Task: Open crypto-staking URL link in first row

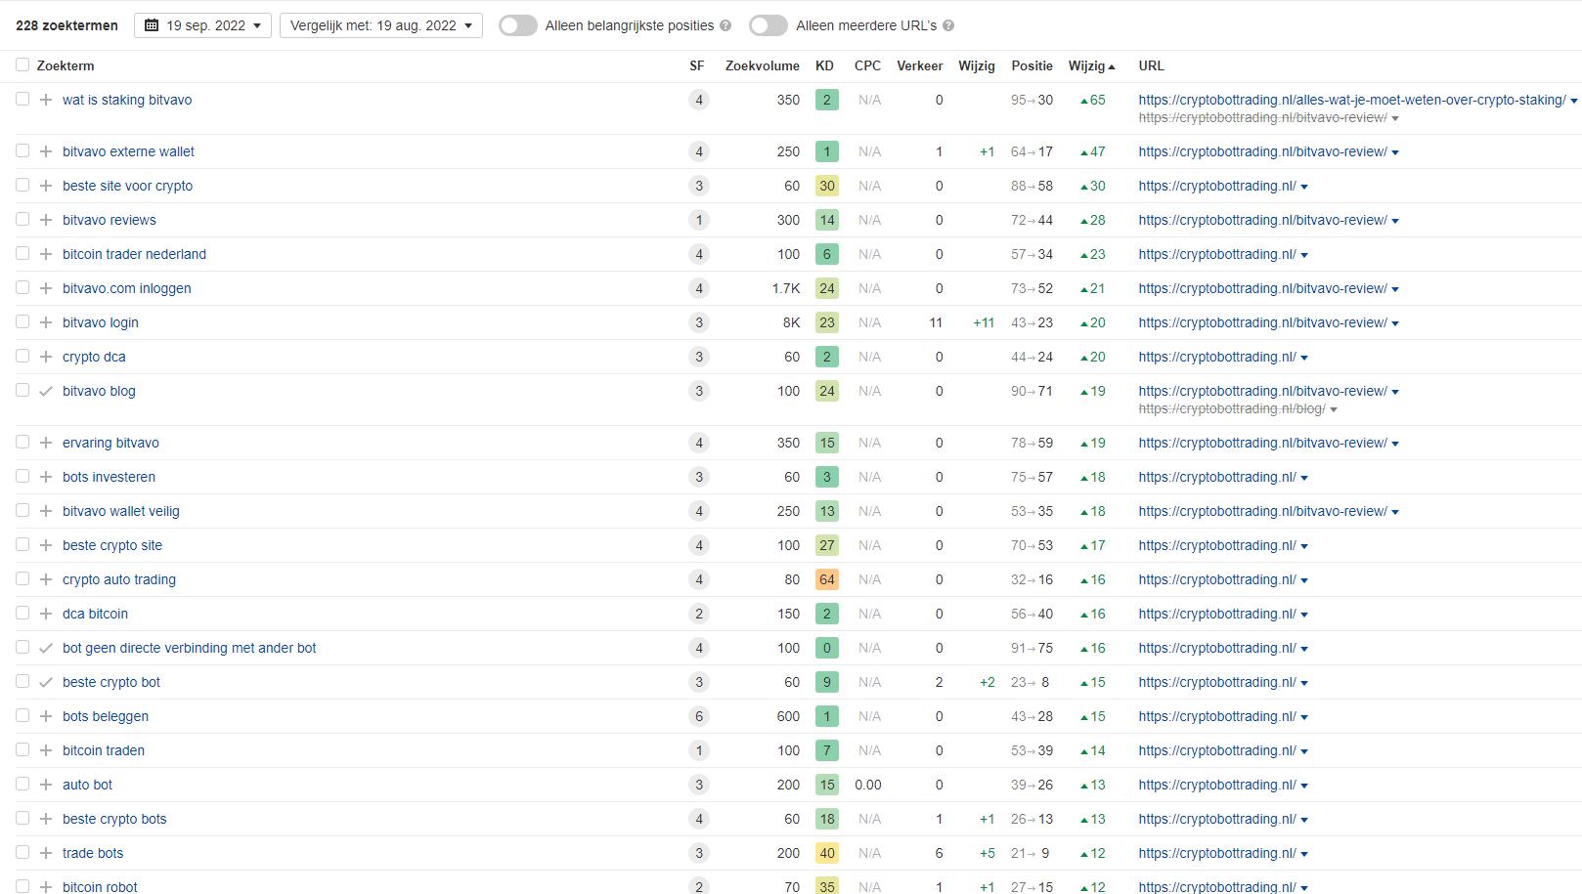Action: (1352, 100)
